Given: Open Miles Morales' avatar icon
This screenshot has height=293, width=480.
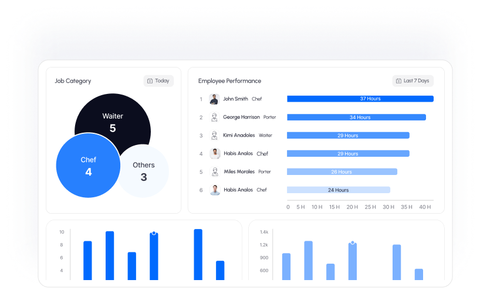Looking at the screenshot, I should (214, 172).
